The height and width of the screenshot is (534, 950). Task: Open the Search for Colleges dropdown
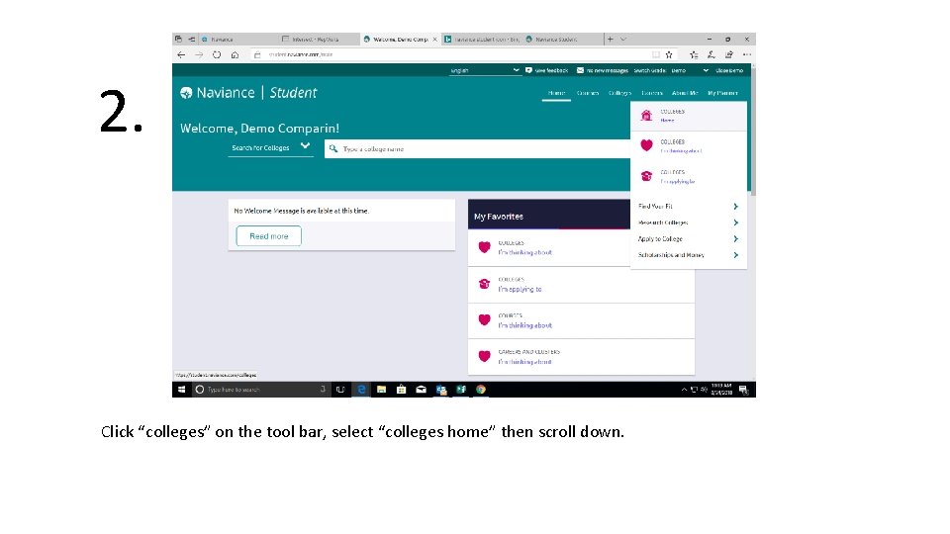270,147
